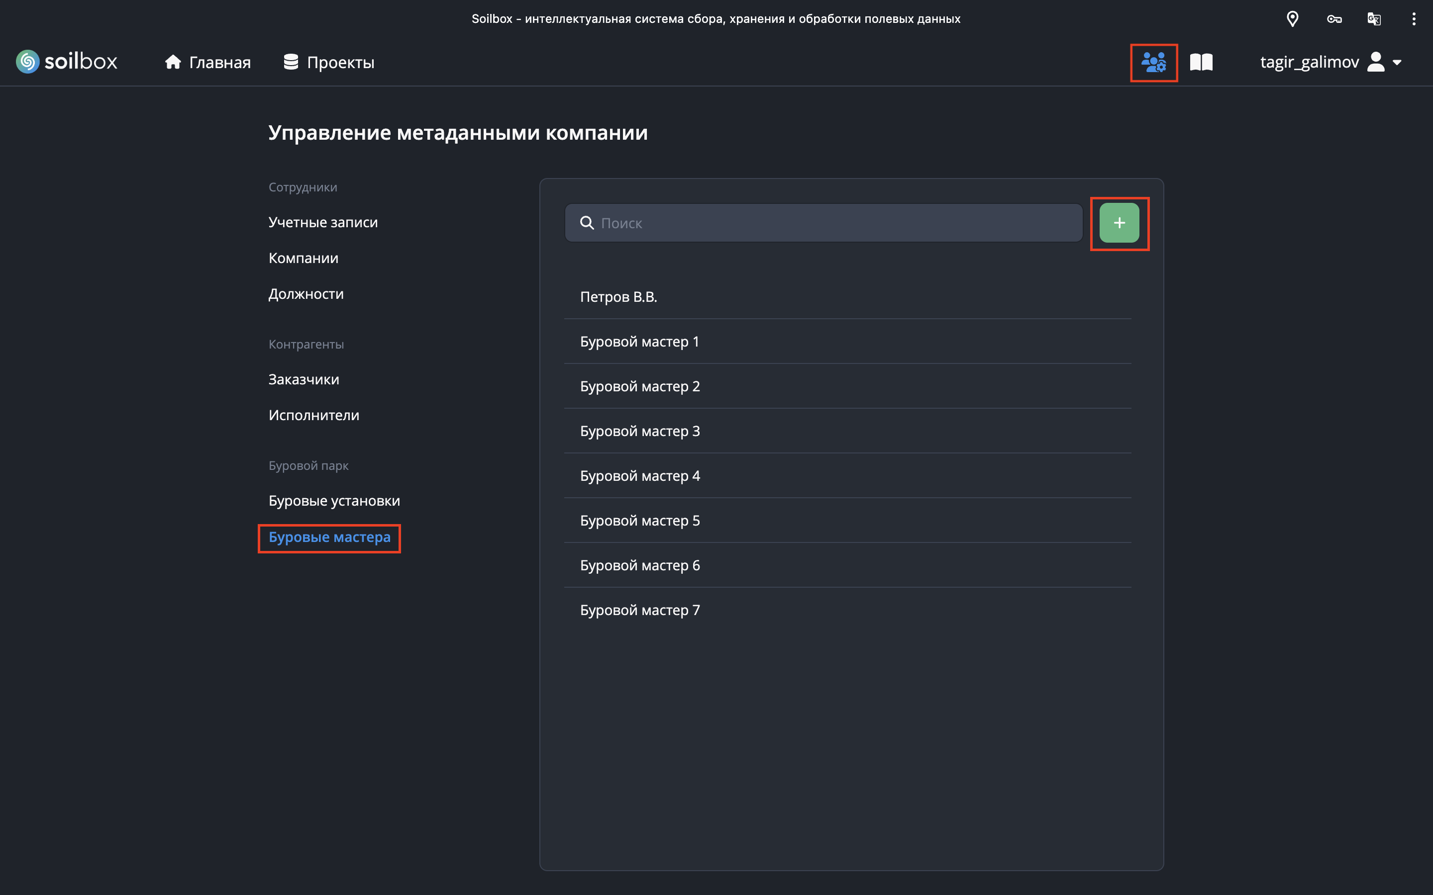This screenshot has width=1433, height=895.
Task: Click the password key icon
Action: click(x=1333, y=19)
